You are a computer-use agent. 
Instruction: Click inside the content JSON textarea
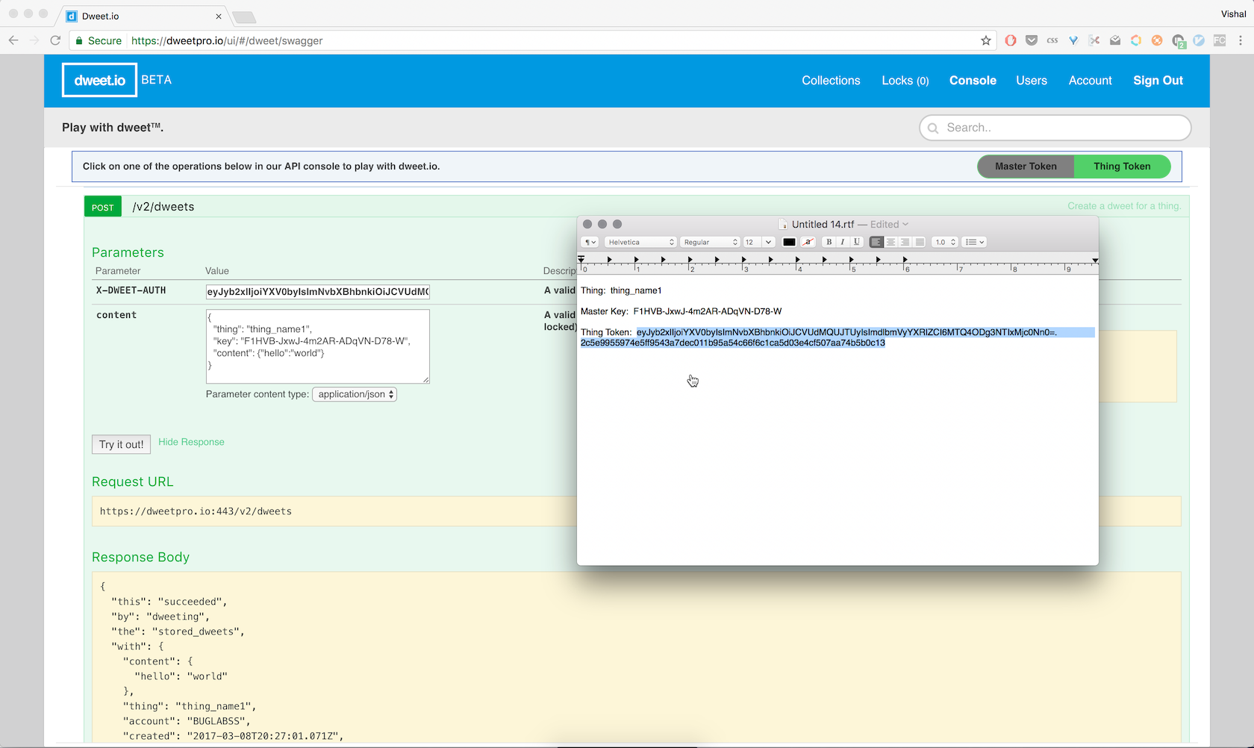tap(318, 346)
